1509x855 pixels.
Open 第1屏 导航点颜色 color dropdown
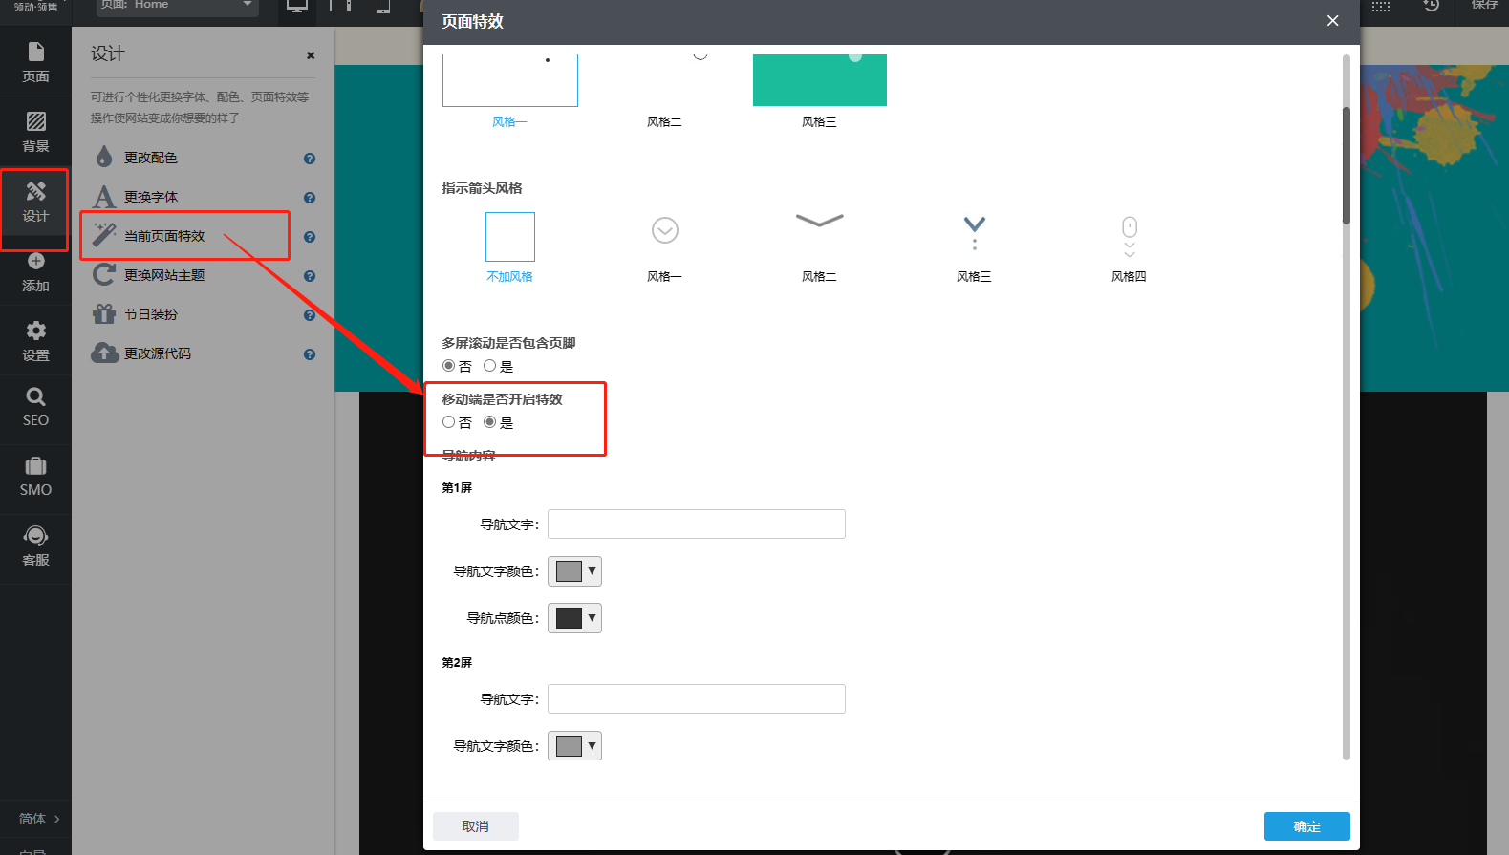coord(574,618)
